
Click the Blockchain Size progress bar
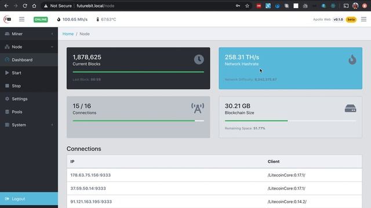click(x=290, y=121)
